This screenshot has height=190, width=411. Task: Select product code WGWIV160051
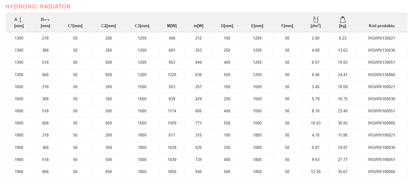[x=381, y=111]
